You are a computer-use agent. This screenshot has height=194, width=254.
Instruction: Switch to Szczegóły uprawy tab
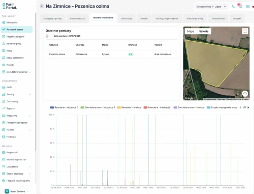tap(52, 18)
